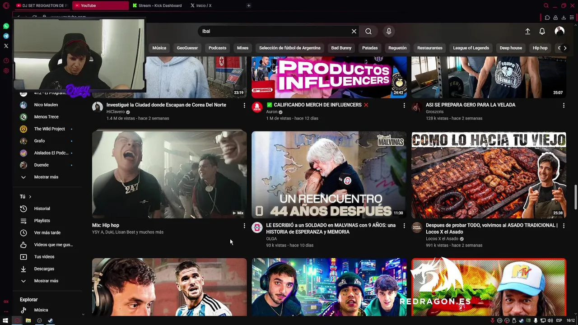Screen dimensions: 578x325
Task: Switch to DJ SET REGGAETON tab
Action: (x=42, y=5)
